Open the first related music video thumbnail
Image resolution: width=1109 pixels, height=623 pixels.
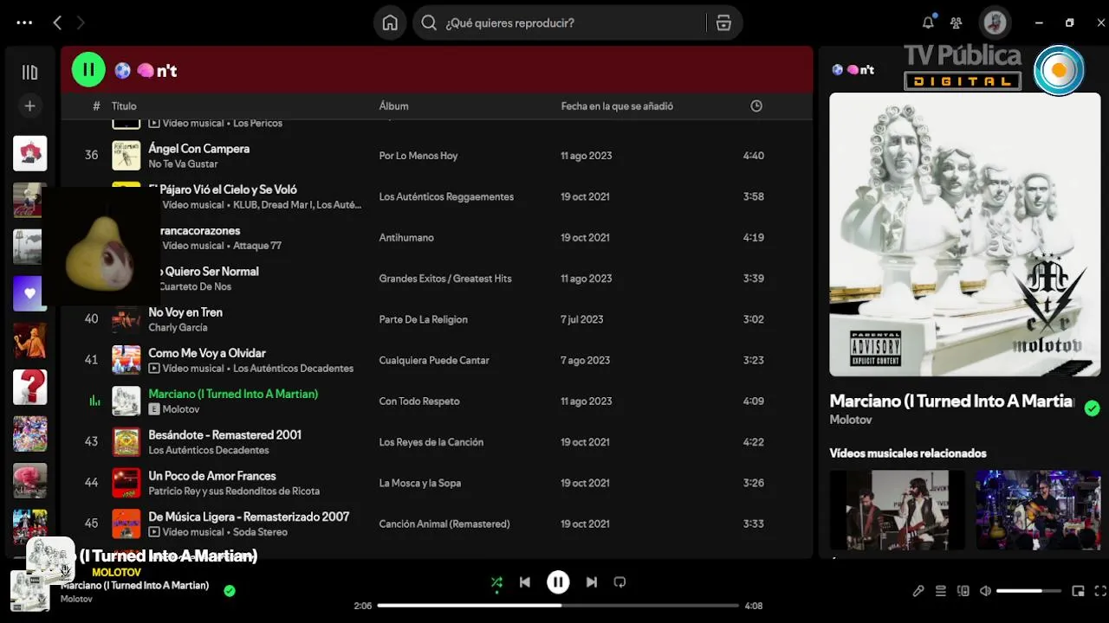898,510
